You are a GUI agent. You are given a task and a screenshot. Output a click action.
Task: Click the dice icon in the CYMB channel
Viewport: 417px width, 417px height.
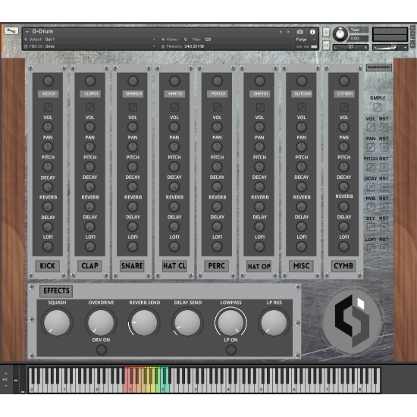344,108
